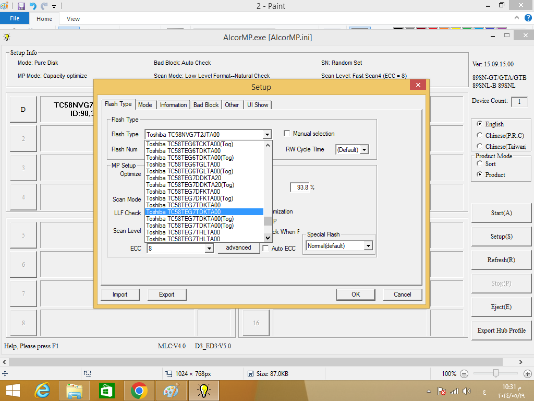Select the Mode tab in Setup
The height and width of the screenshot is (401, 534).
pos(145,104)
